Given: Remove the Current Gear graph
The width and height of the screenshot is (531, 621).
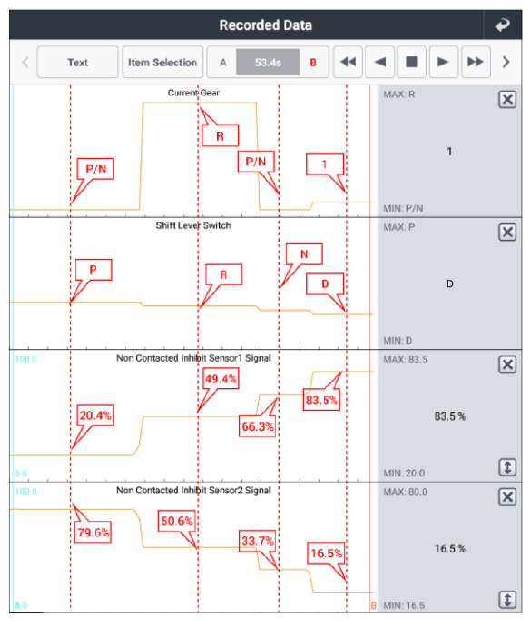Looking at the screenshot, I should click(x=507, y=99).
